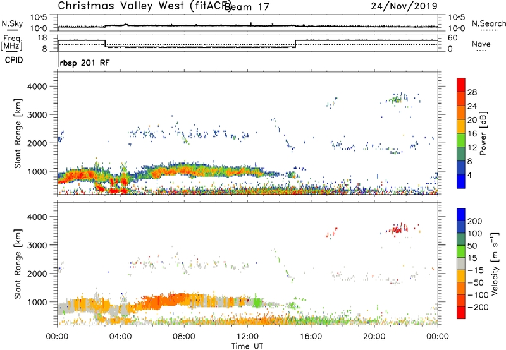Click the 04:00 time axis tick label

pos(121,337)
